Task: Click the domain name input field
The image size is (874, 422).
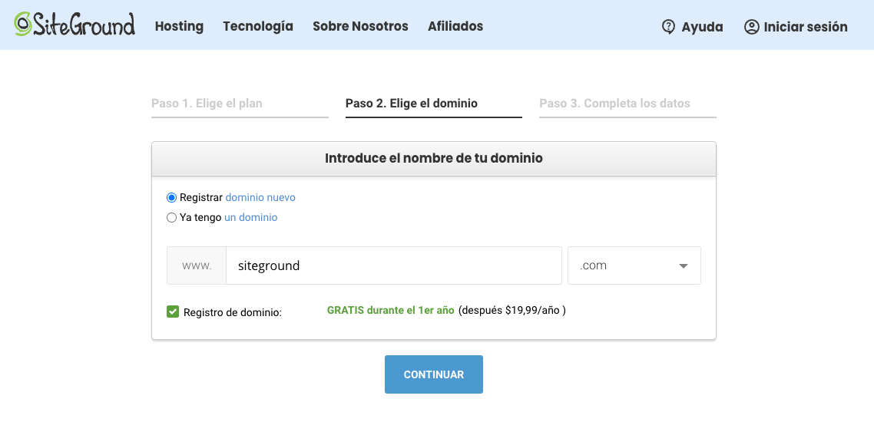Action: pos(393,265)
